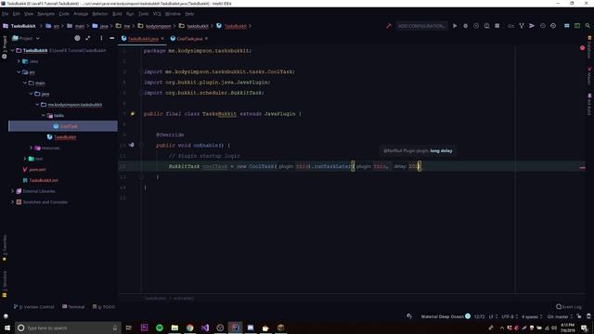Image resolution: width=594 pixels, height=334 pixels.
Task: Open the Add Configuration selector
Action: 420,26
